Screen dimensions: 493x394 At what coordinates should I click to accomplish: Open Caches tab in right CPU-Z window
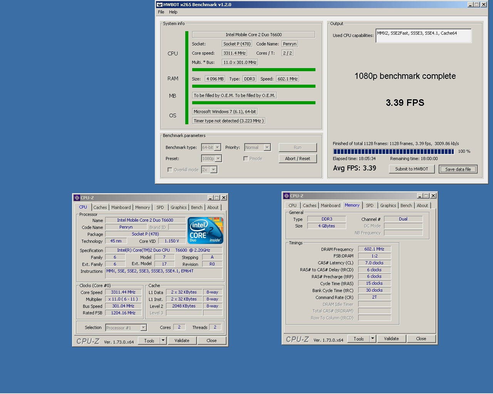click(310, 205)
